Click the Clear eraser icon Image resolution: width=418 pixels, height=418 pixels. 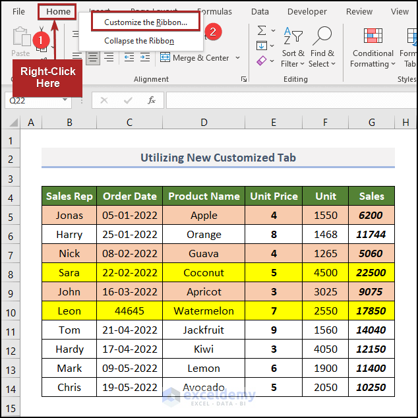point(262,61)
